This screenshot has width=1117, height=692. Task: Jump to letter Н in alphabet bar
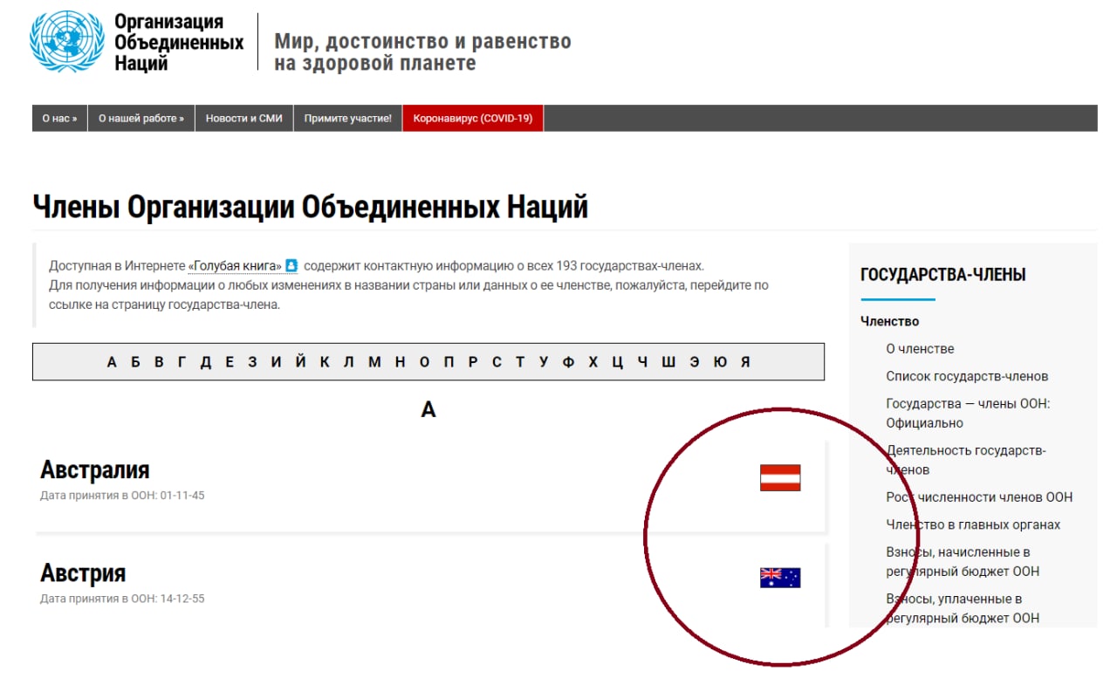[400, 362]
